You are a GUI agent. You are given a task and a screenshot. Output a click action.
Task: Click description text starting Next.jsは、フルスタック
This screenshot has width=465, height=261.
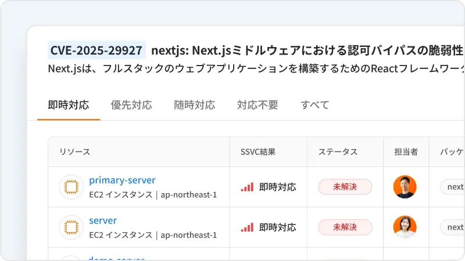(256, 68)
